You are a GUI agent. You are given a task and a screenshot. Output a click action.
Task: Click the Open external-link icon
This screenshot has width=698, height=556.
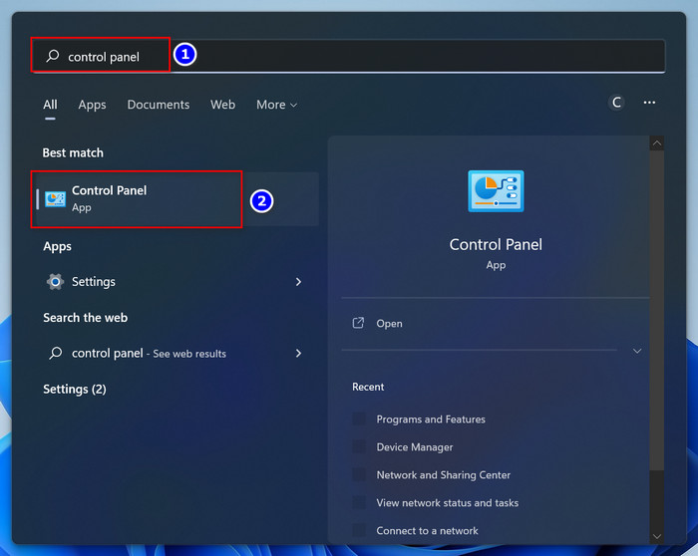click(358, 323)
